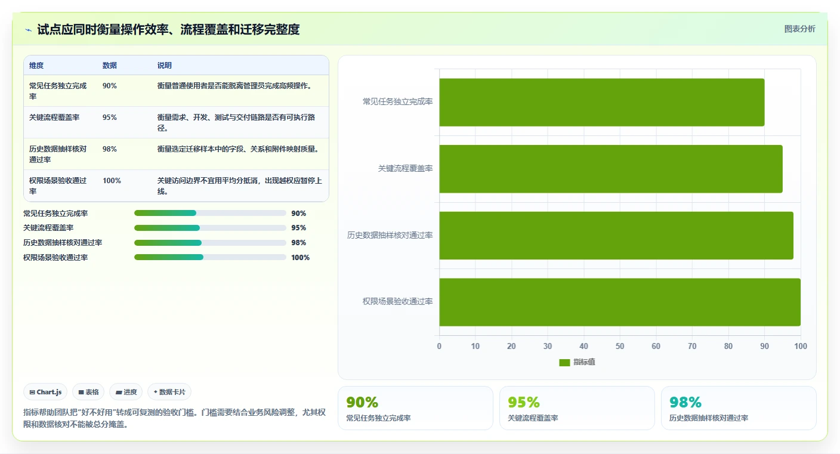Viewport: 840px width, 454px height.
Task: Click the 100% label beside progress bars
Action: (301, 258)
